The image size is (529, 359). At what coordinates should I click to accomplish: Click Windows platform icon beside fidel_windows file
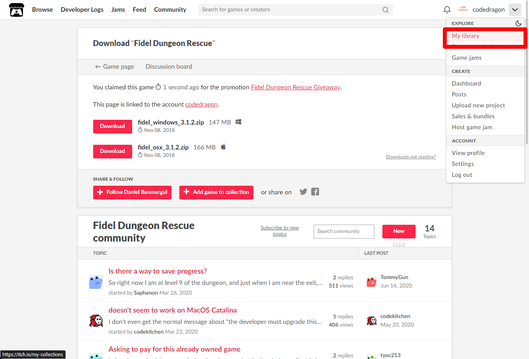point(239,122)
